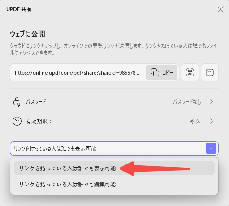Open the パスワード lock icon setting
Screen dimensions: 229x206
[17, 102]
